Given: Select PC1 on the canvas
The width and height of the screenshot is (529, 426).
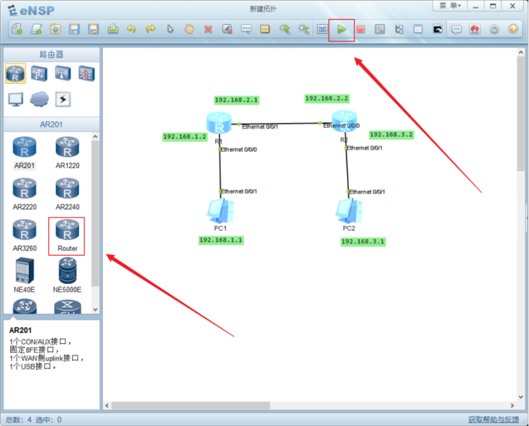Looking at the screenshot, I should (x=220, y=211).
